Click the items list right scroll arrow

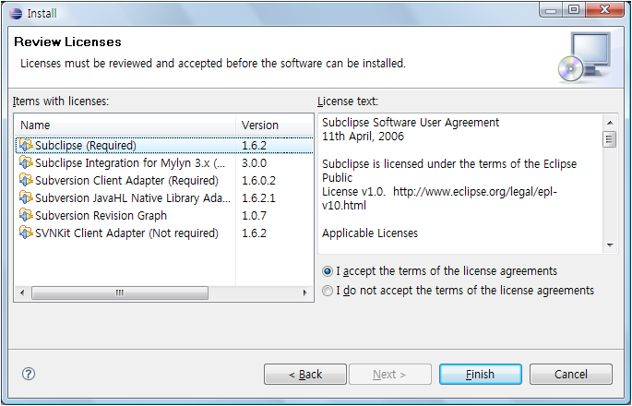(305, 293)
